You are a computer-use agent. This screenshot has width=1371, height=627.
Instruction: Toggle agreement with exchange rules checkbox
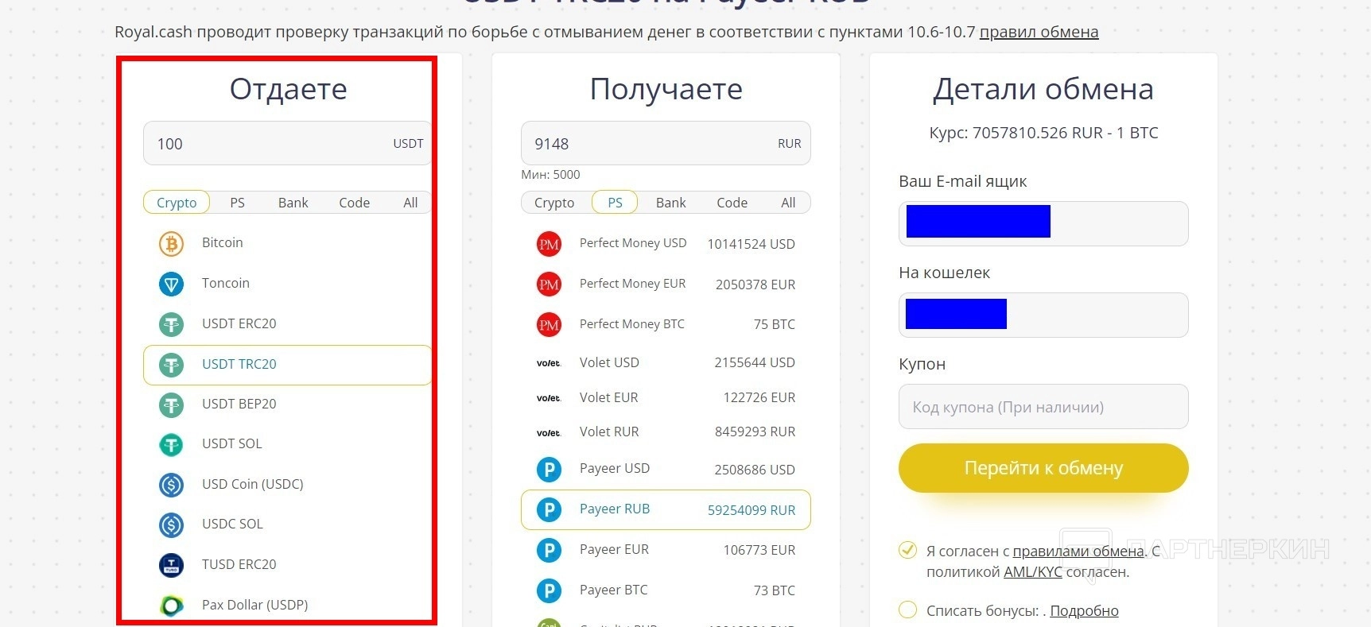(x=907, y=550)
